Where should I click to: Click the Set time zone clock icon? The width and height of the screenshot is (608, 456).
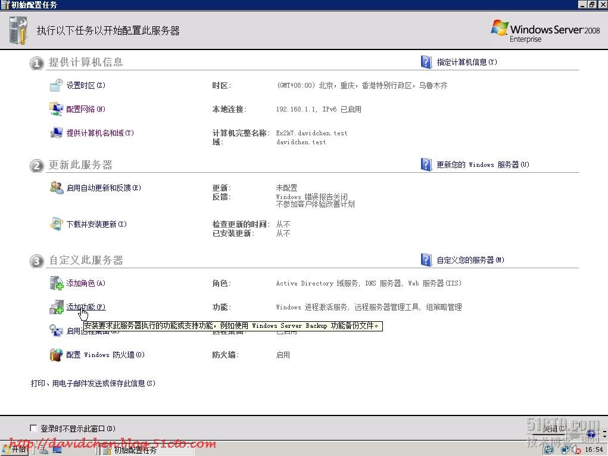pyautogui.click(x=56, y=85)
